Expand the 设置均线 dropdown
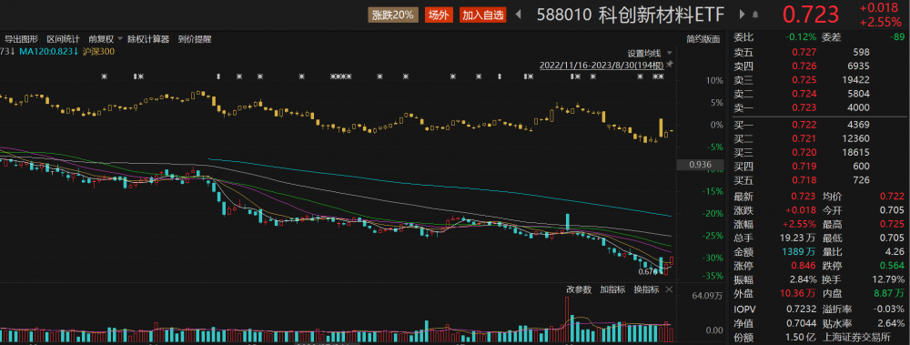 click(x=670, y=53)
